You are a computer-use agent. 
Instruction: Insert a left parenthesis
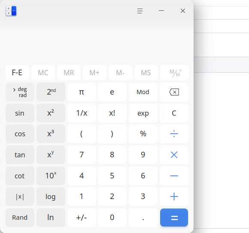tap(82, 134)
